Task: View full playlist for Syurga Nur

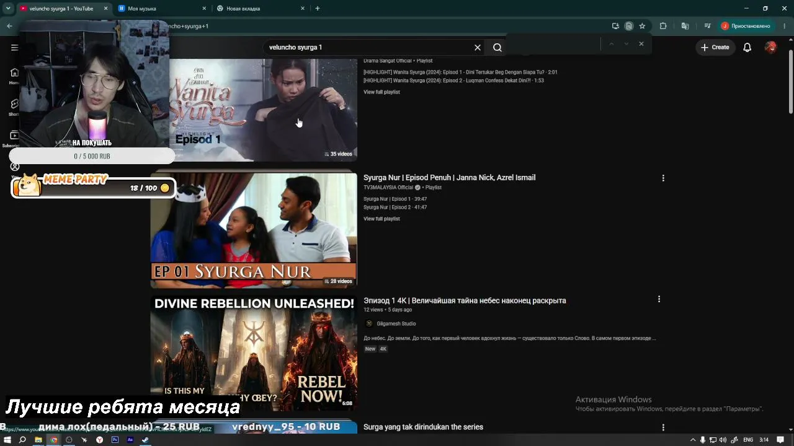Action: (x=381, y=219)
